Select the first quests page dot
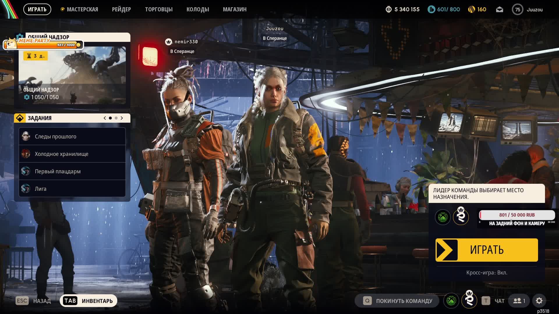Image resolution: width=559 pixels, height=314 pixels. [x=110, y=118]
